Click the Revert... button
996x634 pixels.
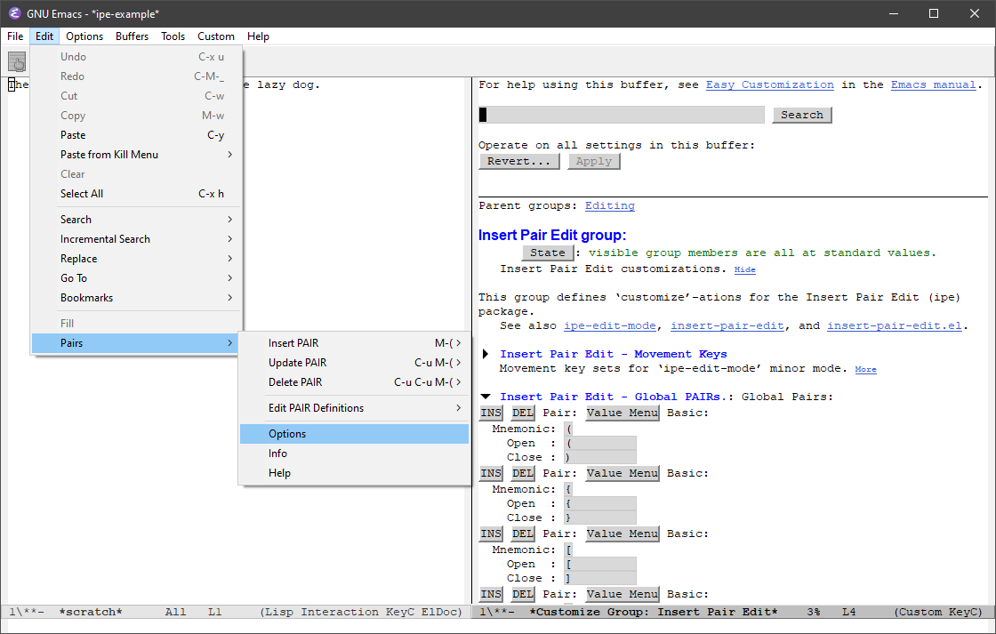tap(519, 161)
